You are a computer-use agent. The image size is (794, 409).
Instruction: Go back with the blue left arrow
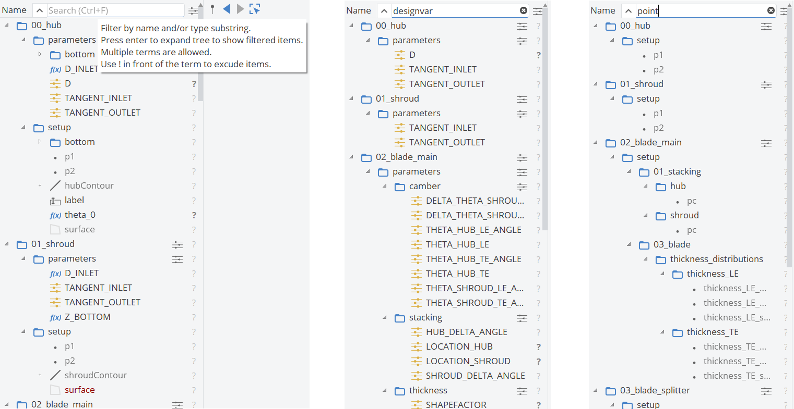pyautogui.click(x=227, y=8)
